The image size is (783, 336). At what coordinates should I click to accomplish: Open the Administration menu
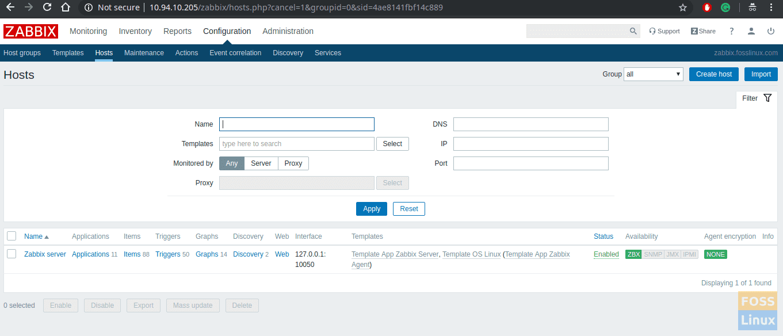288,31
